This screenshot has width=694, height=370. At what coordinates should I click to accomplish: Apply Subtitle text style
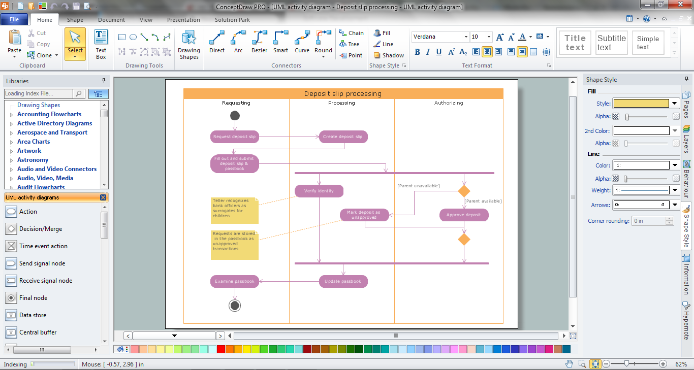tap(611, 43)
